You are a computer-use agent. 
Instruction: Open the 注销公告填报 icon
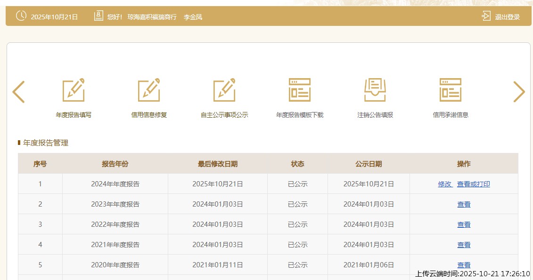coord(375,90)
